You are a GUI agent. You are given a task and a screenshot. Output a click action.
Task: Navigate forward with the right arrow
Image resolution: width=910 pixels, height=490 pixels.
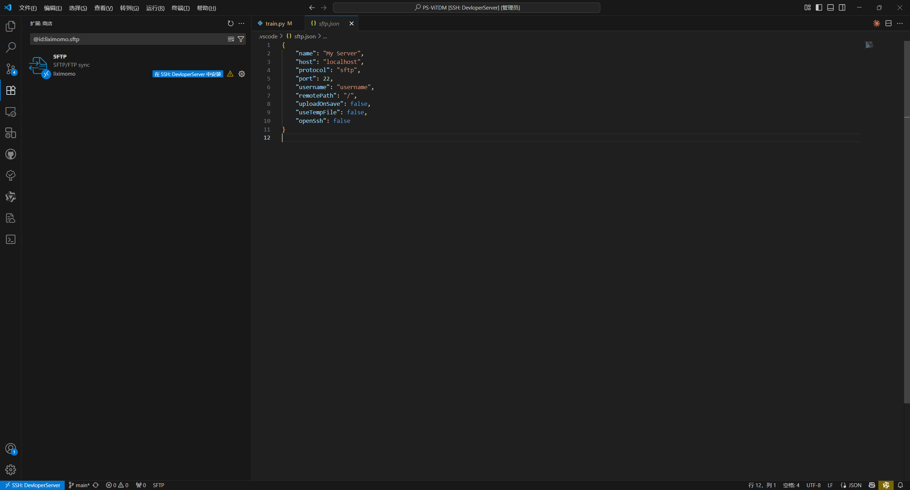click(323, 7)
